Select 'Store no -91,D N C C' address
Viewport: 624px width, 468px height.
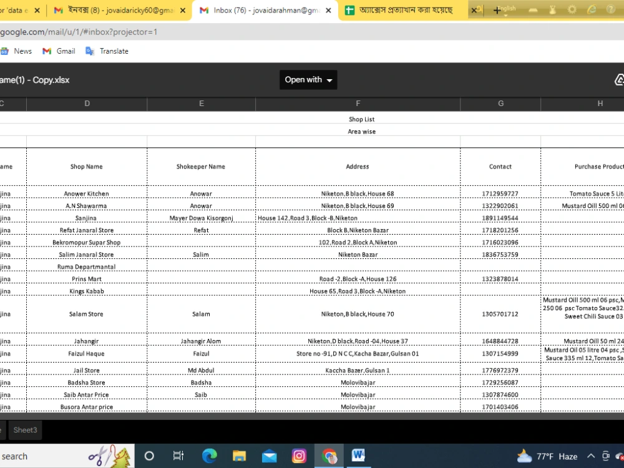coord(358,353)
